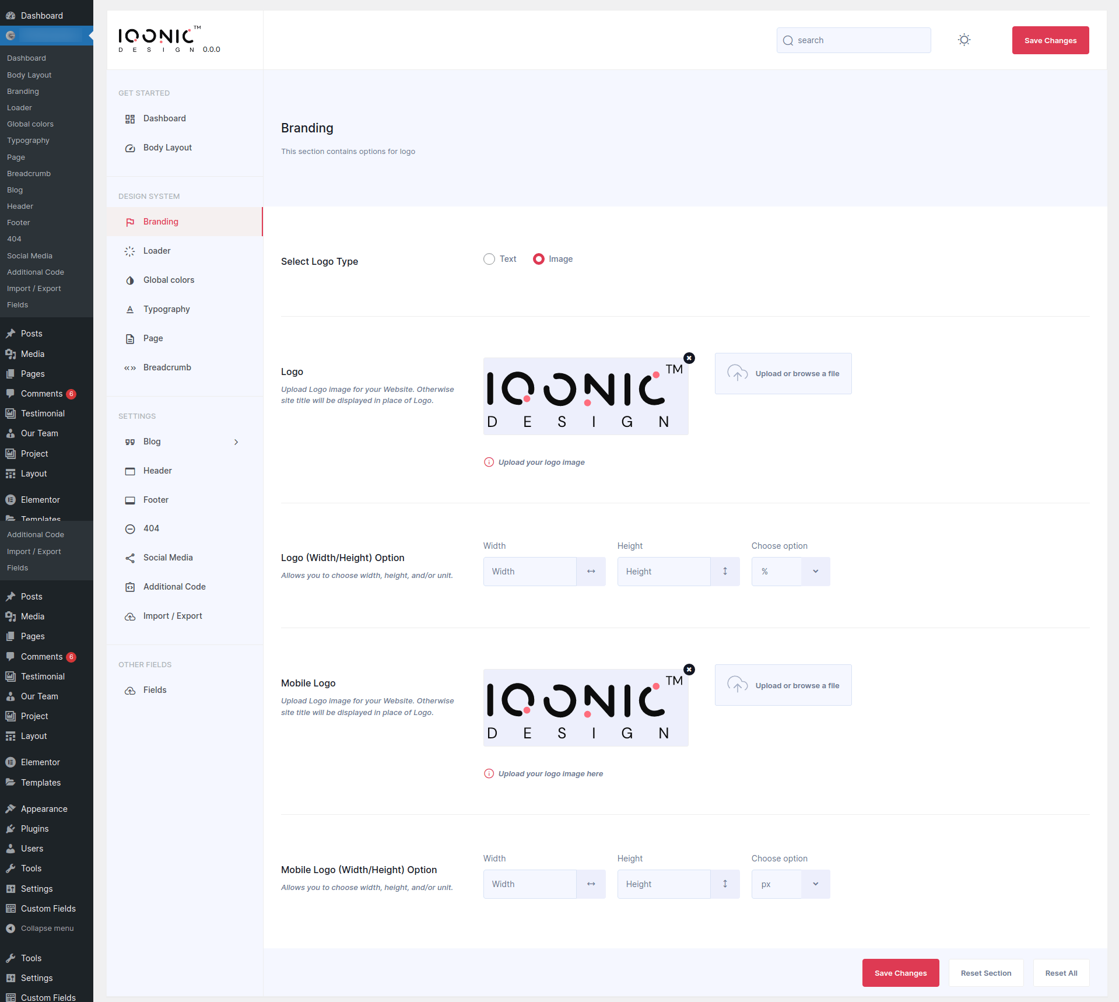Click the Branding flag icon under Design System
This screenshot has width=1119, height=1002.
pyautogui.click(x=130, y=222)
